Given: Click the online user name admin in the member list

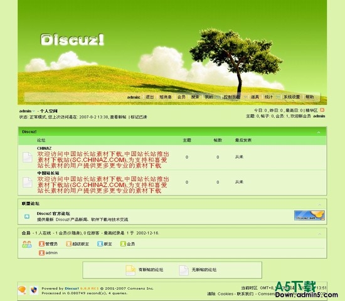Looking at the screenshot, I should (51, 253).
